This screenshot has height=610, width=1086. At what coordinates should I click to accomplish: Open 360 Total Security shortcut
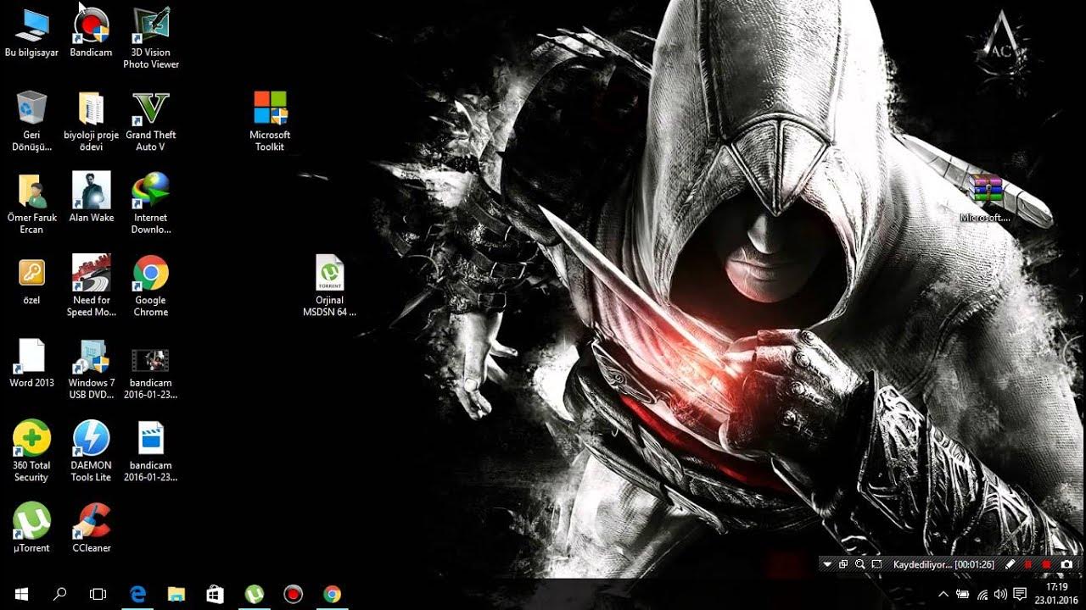point(31,452)
